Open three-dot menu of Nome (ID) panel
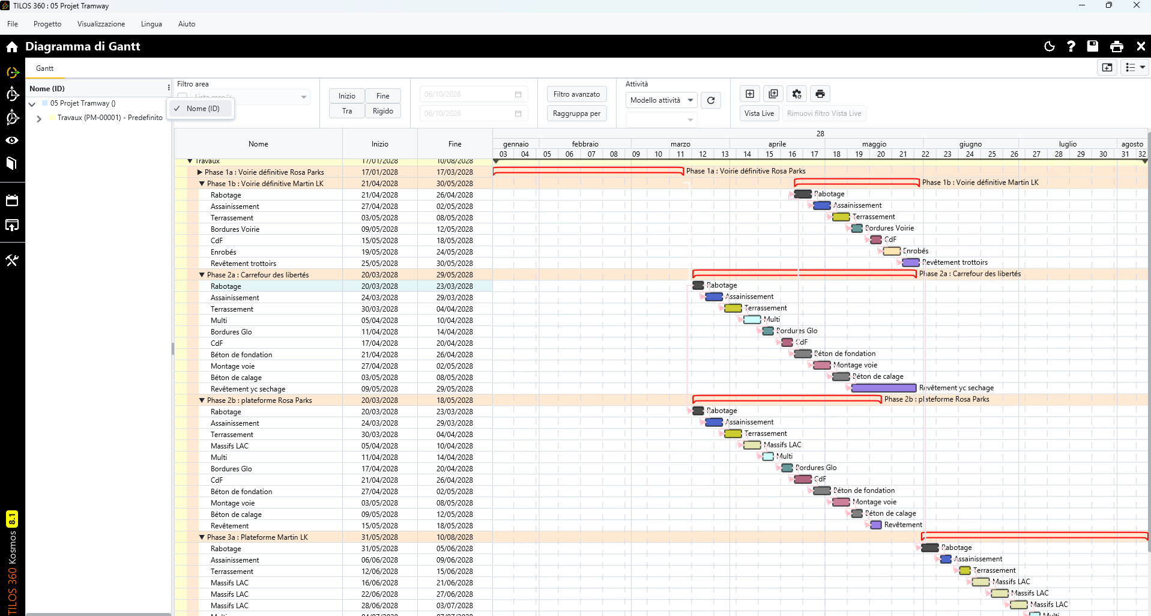 (x=169, y=88)
